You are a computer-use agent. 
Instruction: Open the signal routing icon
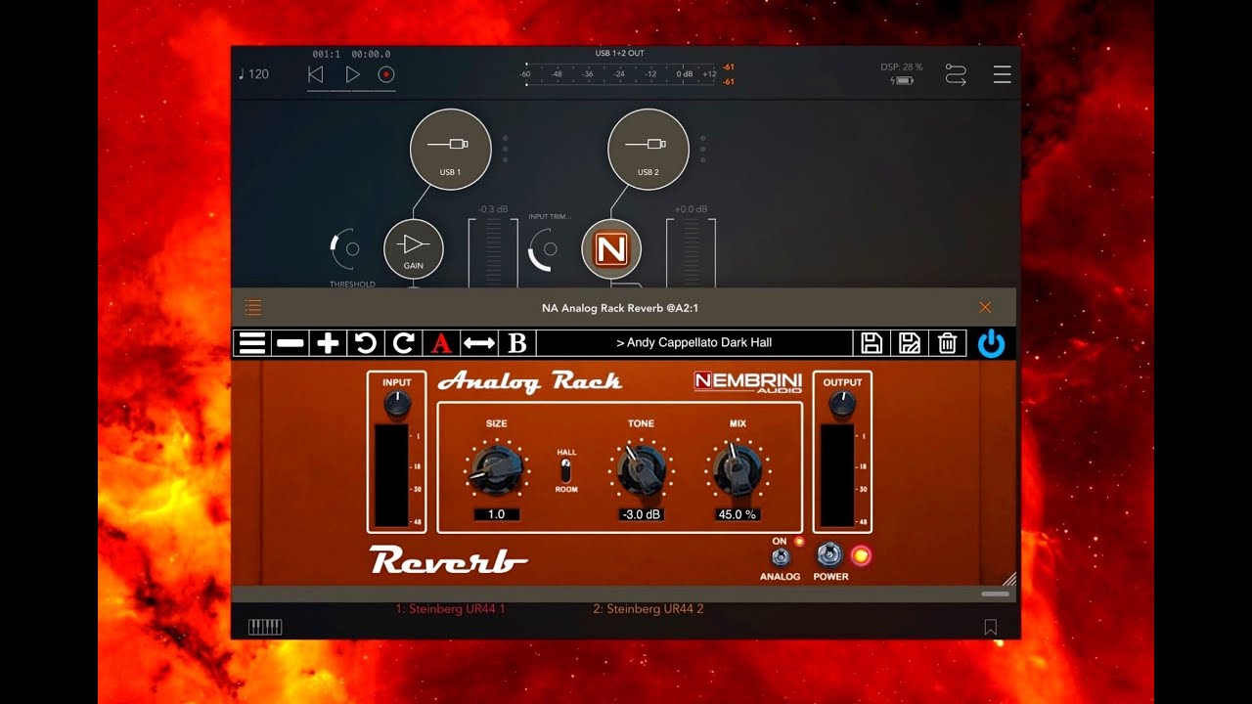click(x=956, y=74)
